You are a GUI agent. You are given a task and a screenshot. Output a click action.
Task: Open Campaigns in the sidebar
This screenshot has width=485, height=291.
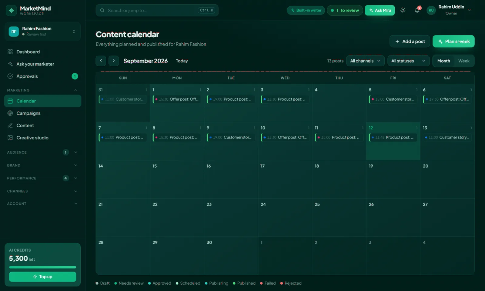tap(42, 113)
